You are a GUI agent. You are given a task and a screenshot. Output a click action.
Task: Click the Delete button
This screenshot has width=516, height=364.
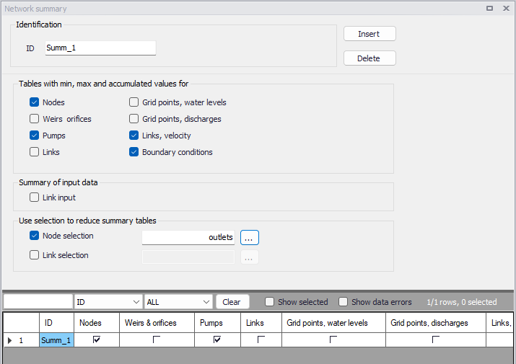pyautogui.click(x=369, y=58)
